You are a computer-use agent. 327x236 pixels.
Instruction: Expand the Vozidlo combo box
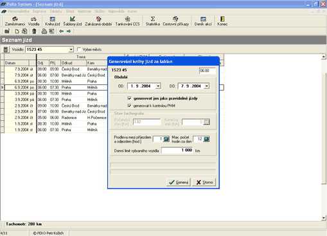pyautogui.click(x=71, y=50)
